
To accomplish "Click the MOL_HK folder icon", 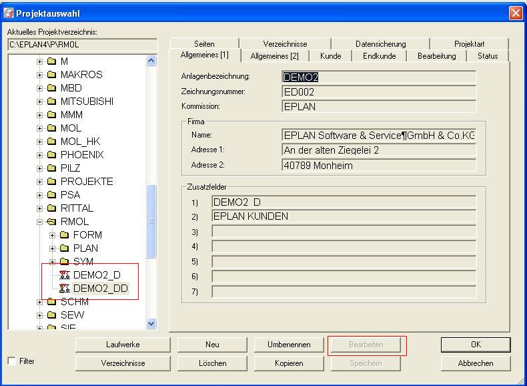I will pyautogui.click(x=51, y=142).
